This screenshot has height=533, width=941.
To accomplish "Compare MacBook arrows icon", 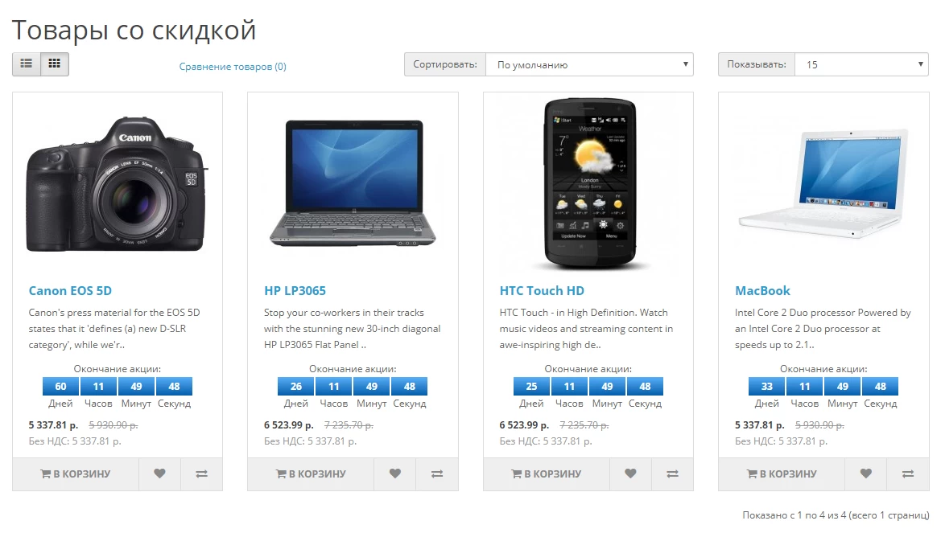I will tap(908, 474).
